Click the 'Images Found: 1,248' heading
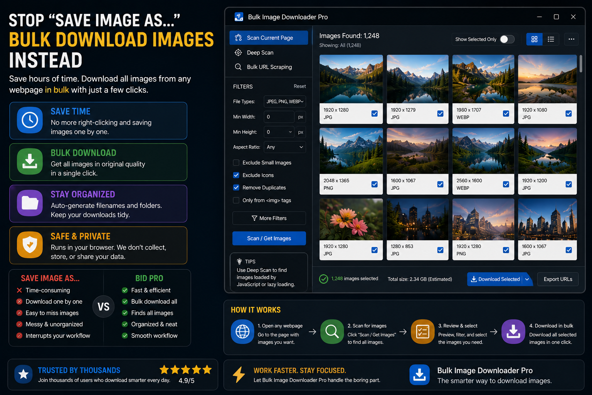 (x=349, y=36)
